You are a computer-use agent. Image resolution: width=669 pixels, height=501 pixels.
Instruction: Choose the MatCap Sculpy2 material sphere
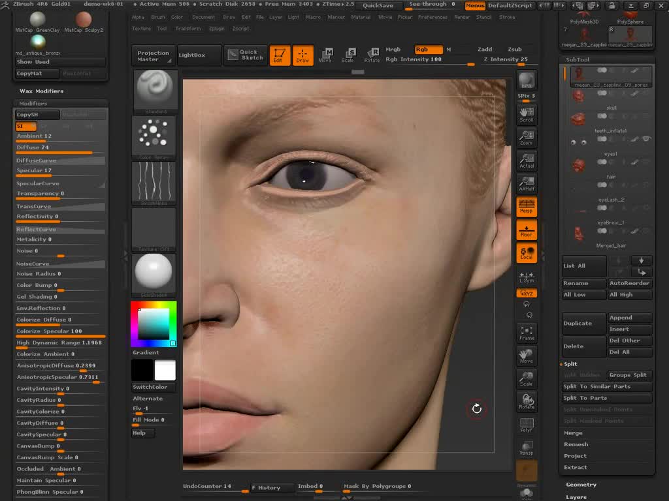coord(84,22)
